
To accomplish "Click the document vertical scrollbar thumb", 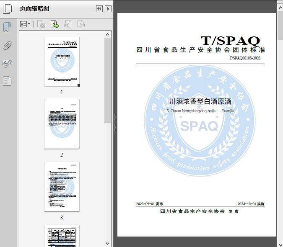I will tap(280, 25).
